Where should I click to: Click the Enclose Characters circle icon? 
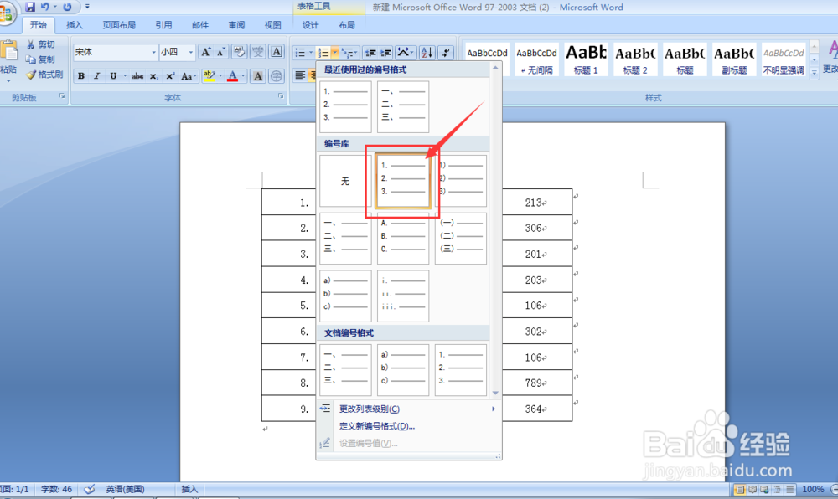click(x=277, y=76)
